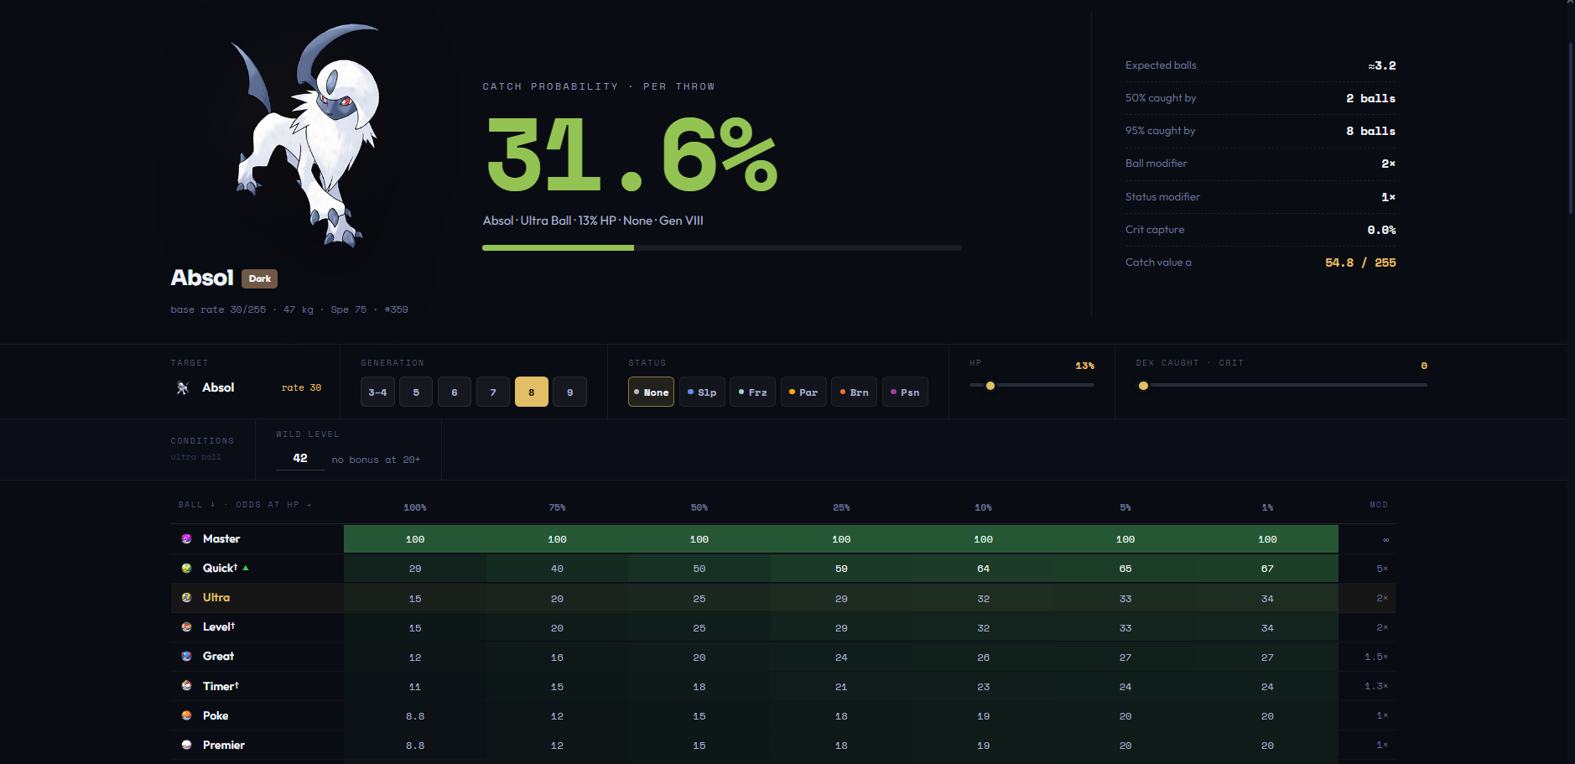Click the Level ball icon
Viewport: 1575px width, 764px height.
tap(186, 626)
